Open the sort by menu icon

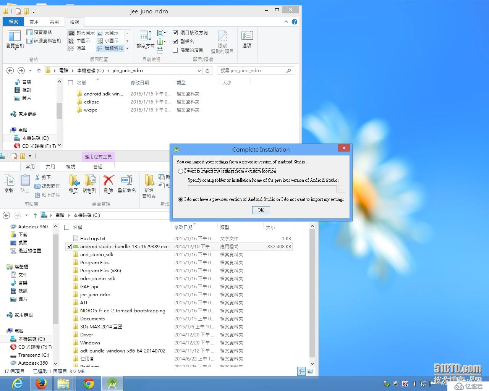(145, 36)
